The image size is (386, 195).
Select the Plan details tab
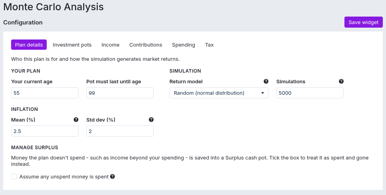tap(29, 45)
